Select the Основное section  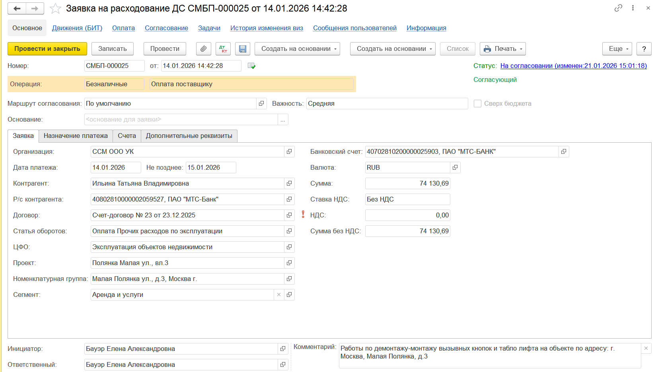27,28
